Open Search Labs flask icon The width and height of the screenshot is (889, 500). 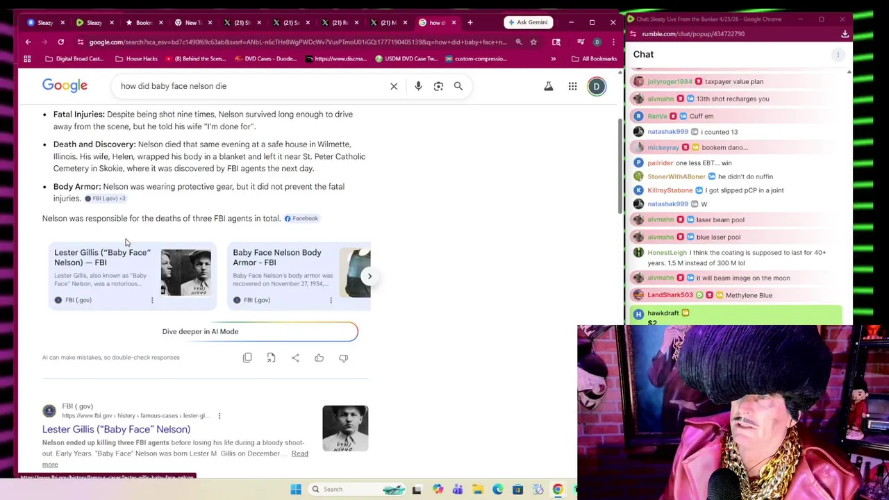click(x=549, y=86)
